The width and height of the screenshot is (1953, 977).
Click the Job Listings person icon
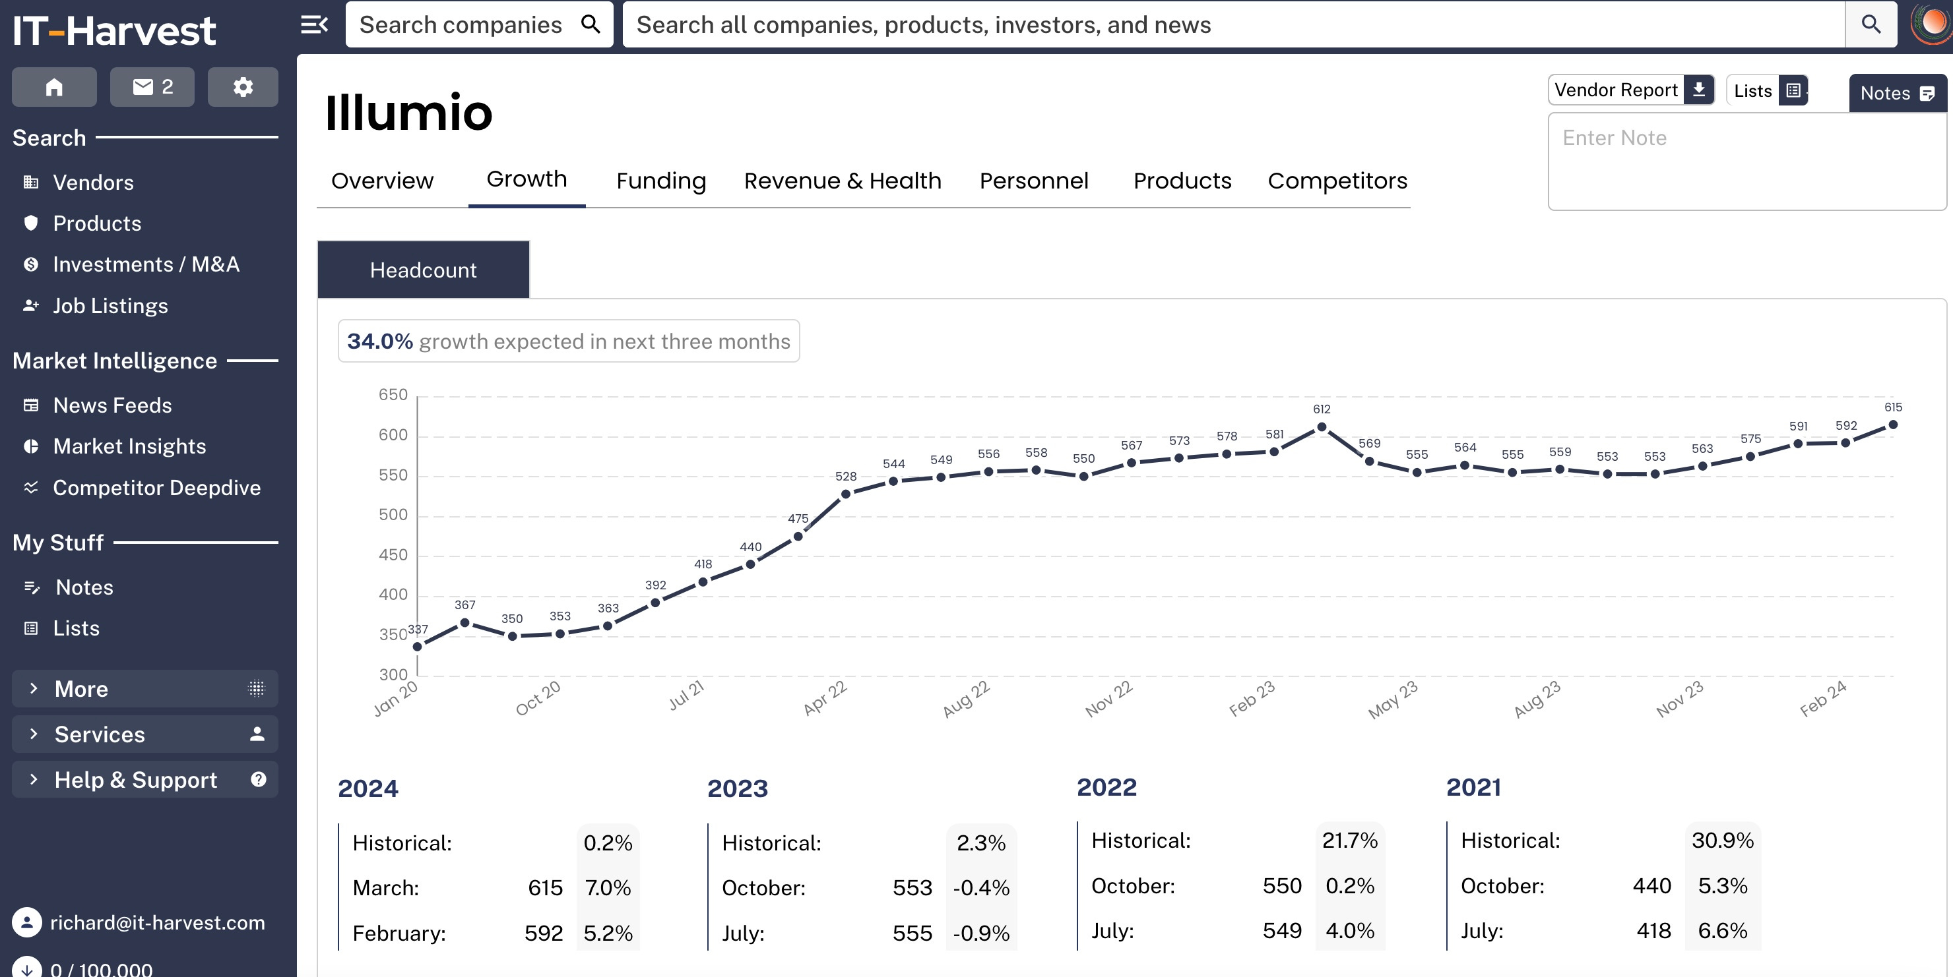click(x=31, y=305)
